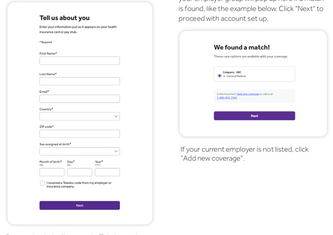Click the Sex assigned at birth chevron arrow

pos(116,151)
